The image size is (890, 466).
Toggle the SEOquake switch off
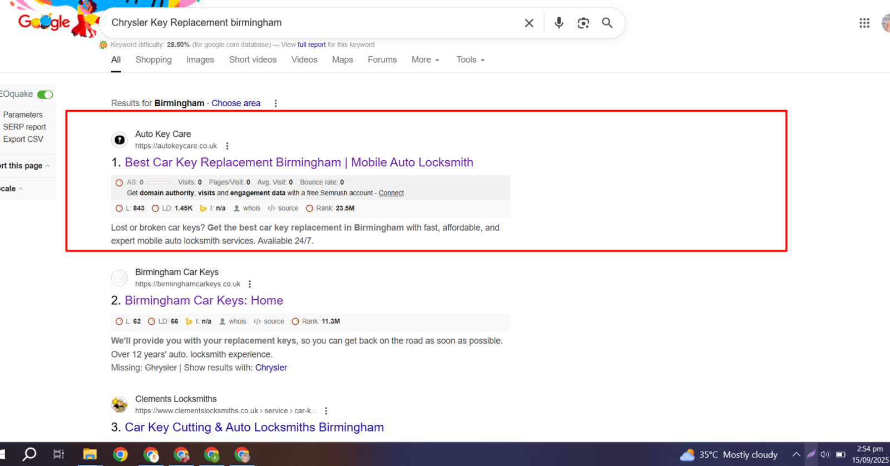pos(45,95)
